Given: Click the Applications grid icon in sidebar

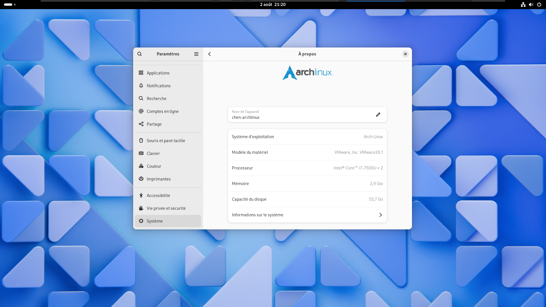Looking at the screenshot, I should pos(141,73).
